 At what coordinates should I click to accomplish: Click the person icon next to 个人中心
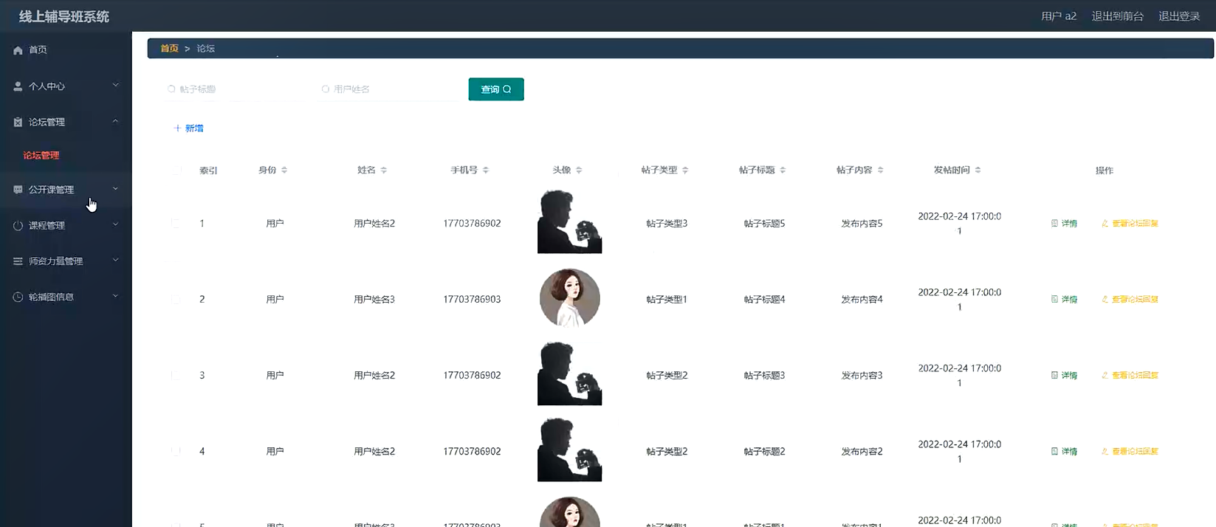click(18, 86)
